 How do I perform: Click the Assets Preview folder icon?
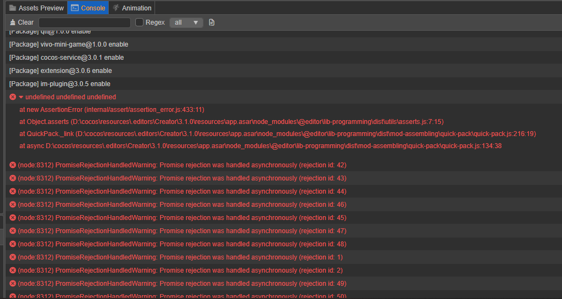coord(13,8)
